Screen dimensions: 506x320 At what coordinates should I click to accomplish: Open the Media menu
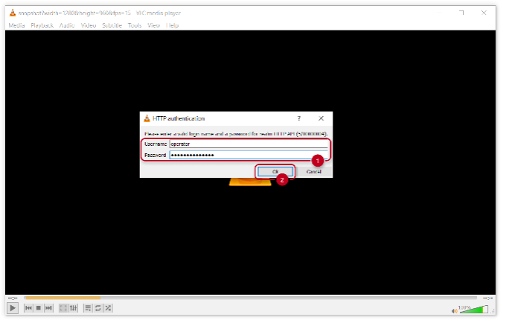pos(16,25)
